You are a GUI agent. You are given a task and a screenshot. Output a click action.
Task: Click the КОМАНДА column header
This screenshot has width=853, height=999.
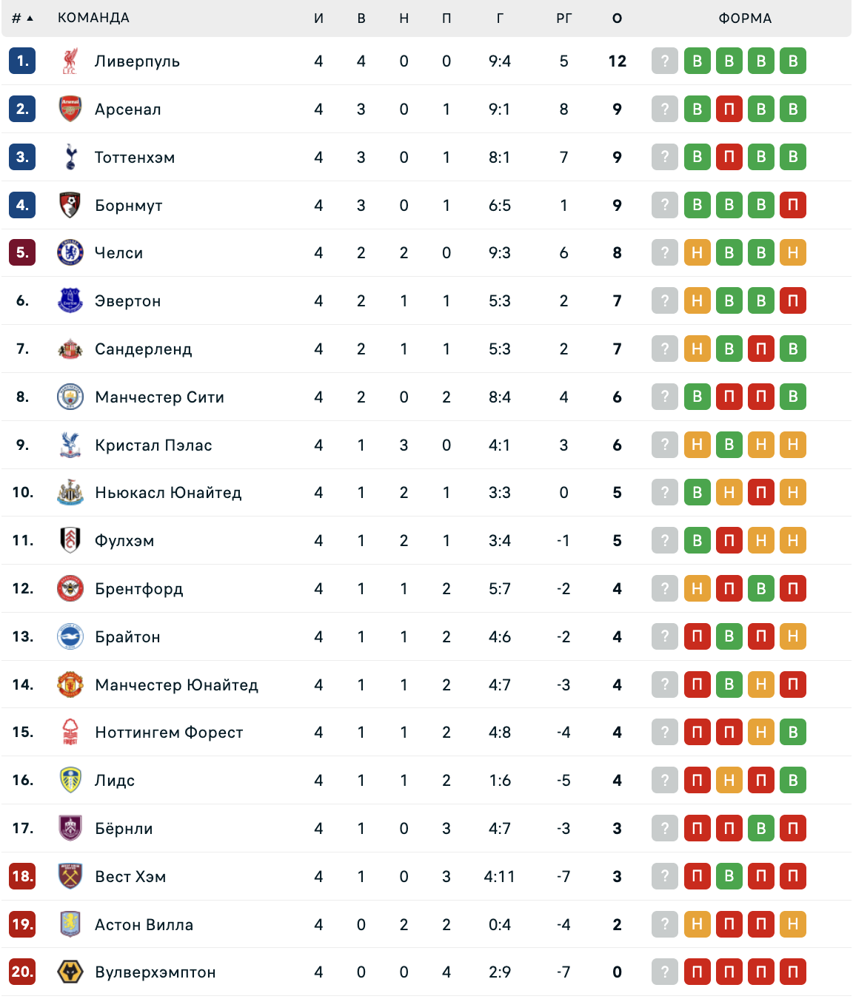pyautogui.click(x=93, y=18)
